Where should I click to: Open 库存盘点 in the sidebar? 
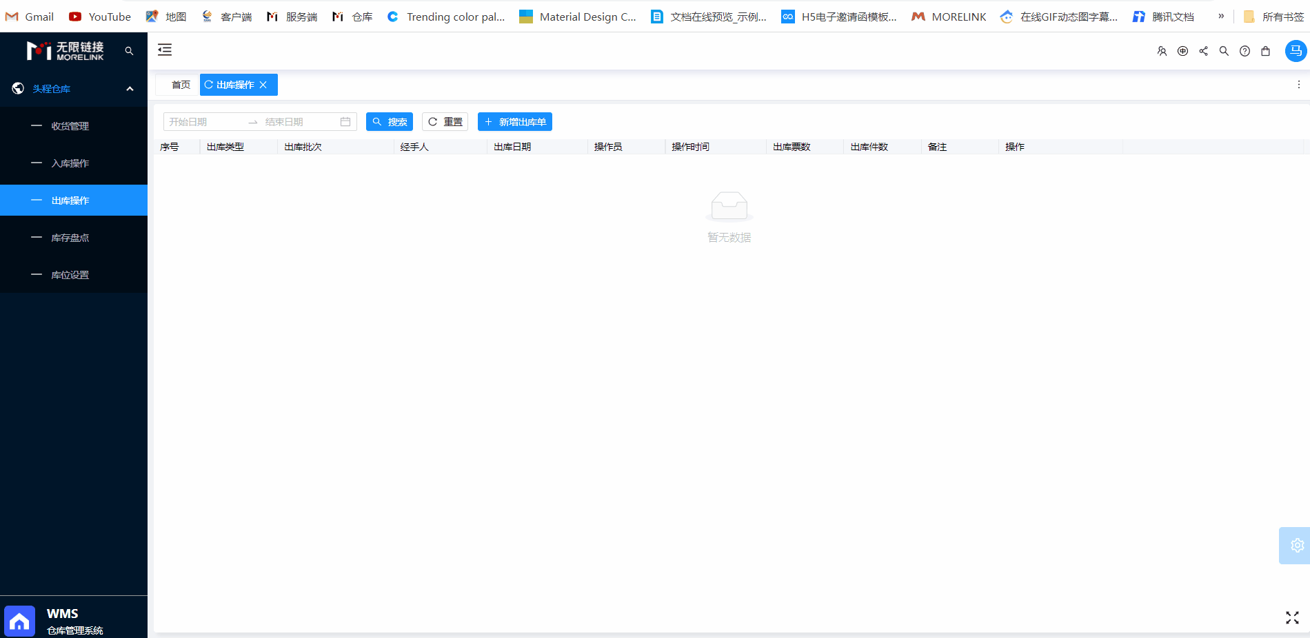pos(74,238)
